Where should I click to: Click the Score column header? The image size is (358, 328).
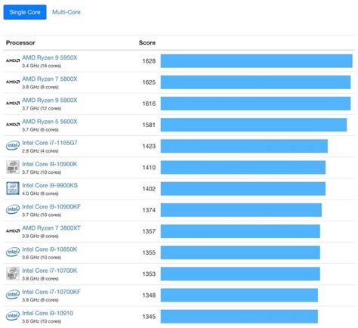(147, 43)
